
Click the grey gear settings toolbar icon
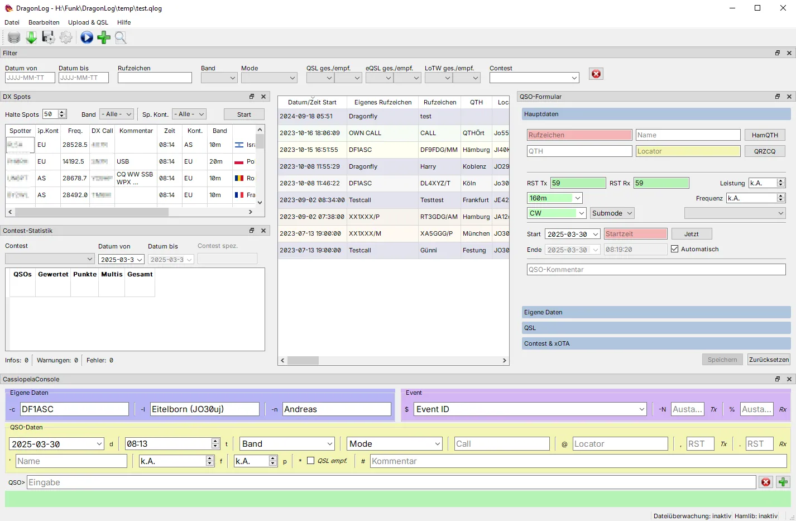tap(66, 37)
